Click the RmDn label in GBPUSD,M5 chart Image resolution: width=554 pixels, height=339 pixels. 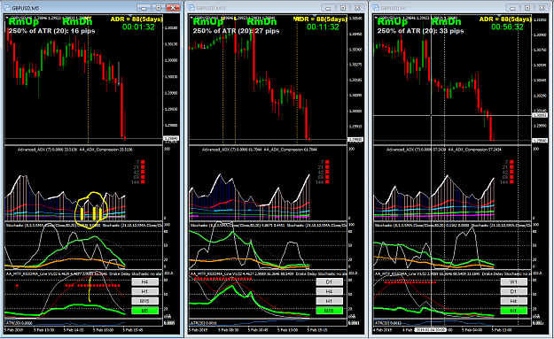point(77,22)
